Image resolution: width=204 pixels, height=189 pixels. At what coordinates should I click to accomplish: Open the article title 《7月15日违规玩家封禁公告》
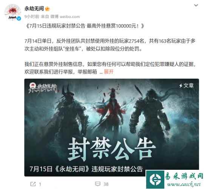click(85, 26)
